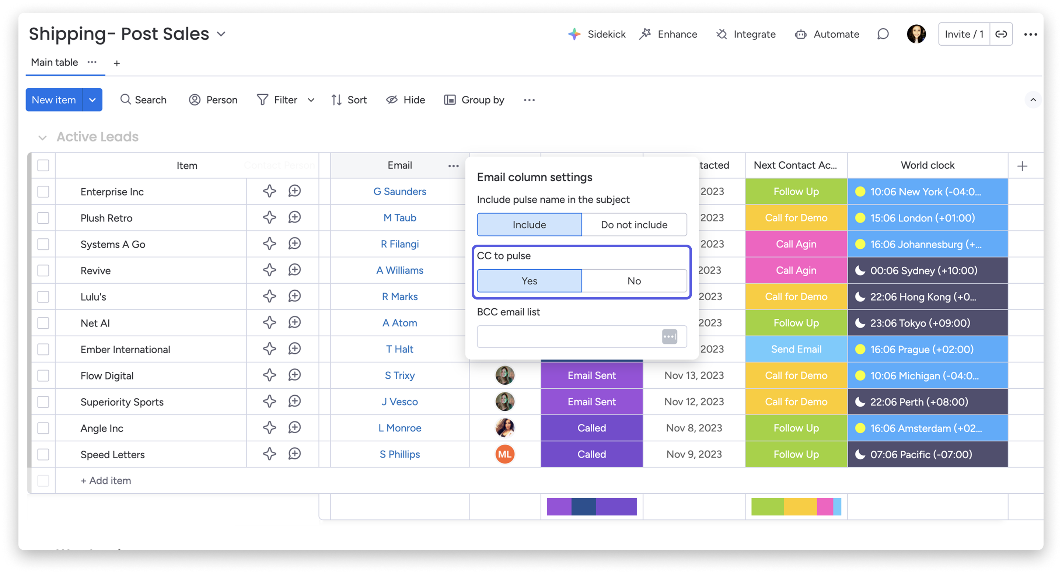Choose Do not include pulse name
This screenshot has height=574, width=1062.
pos(634,225)
